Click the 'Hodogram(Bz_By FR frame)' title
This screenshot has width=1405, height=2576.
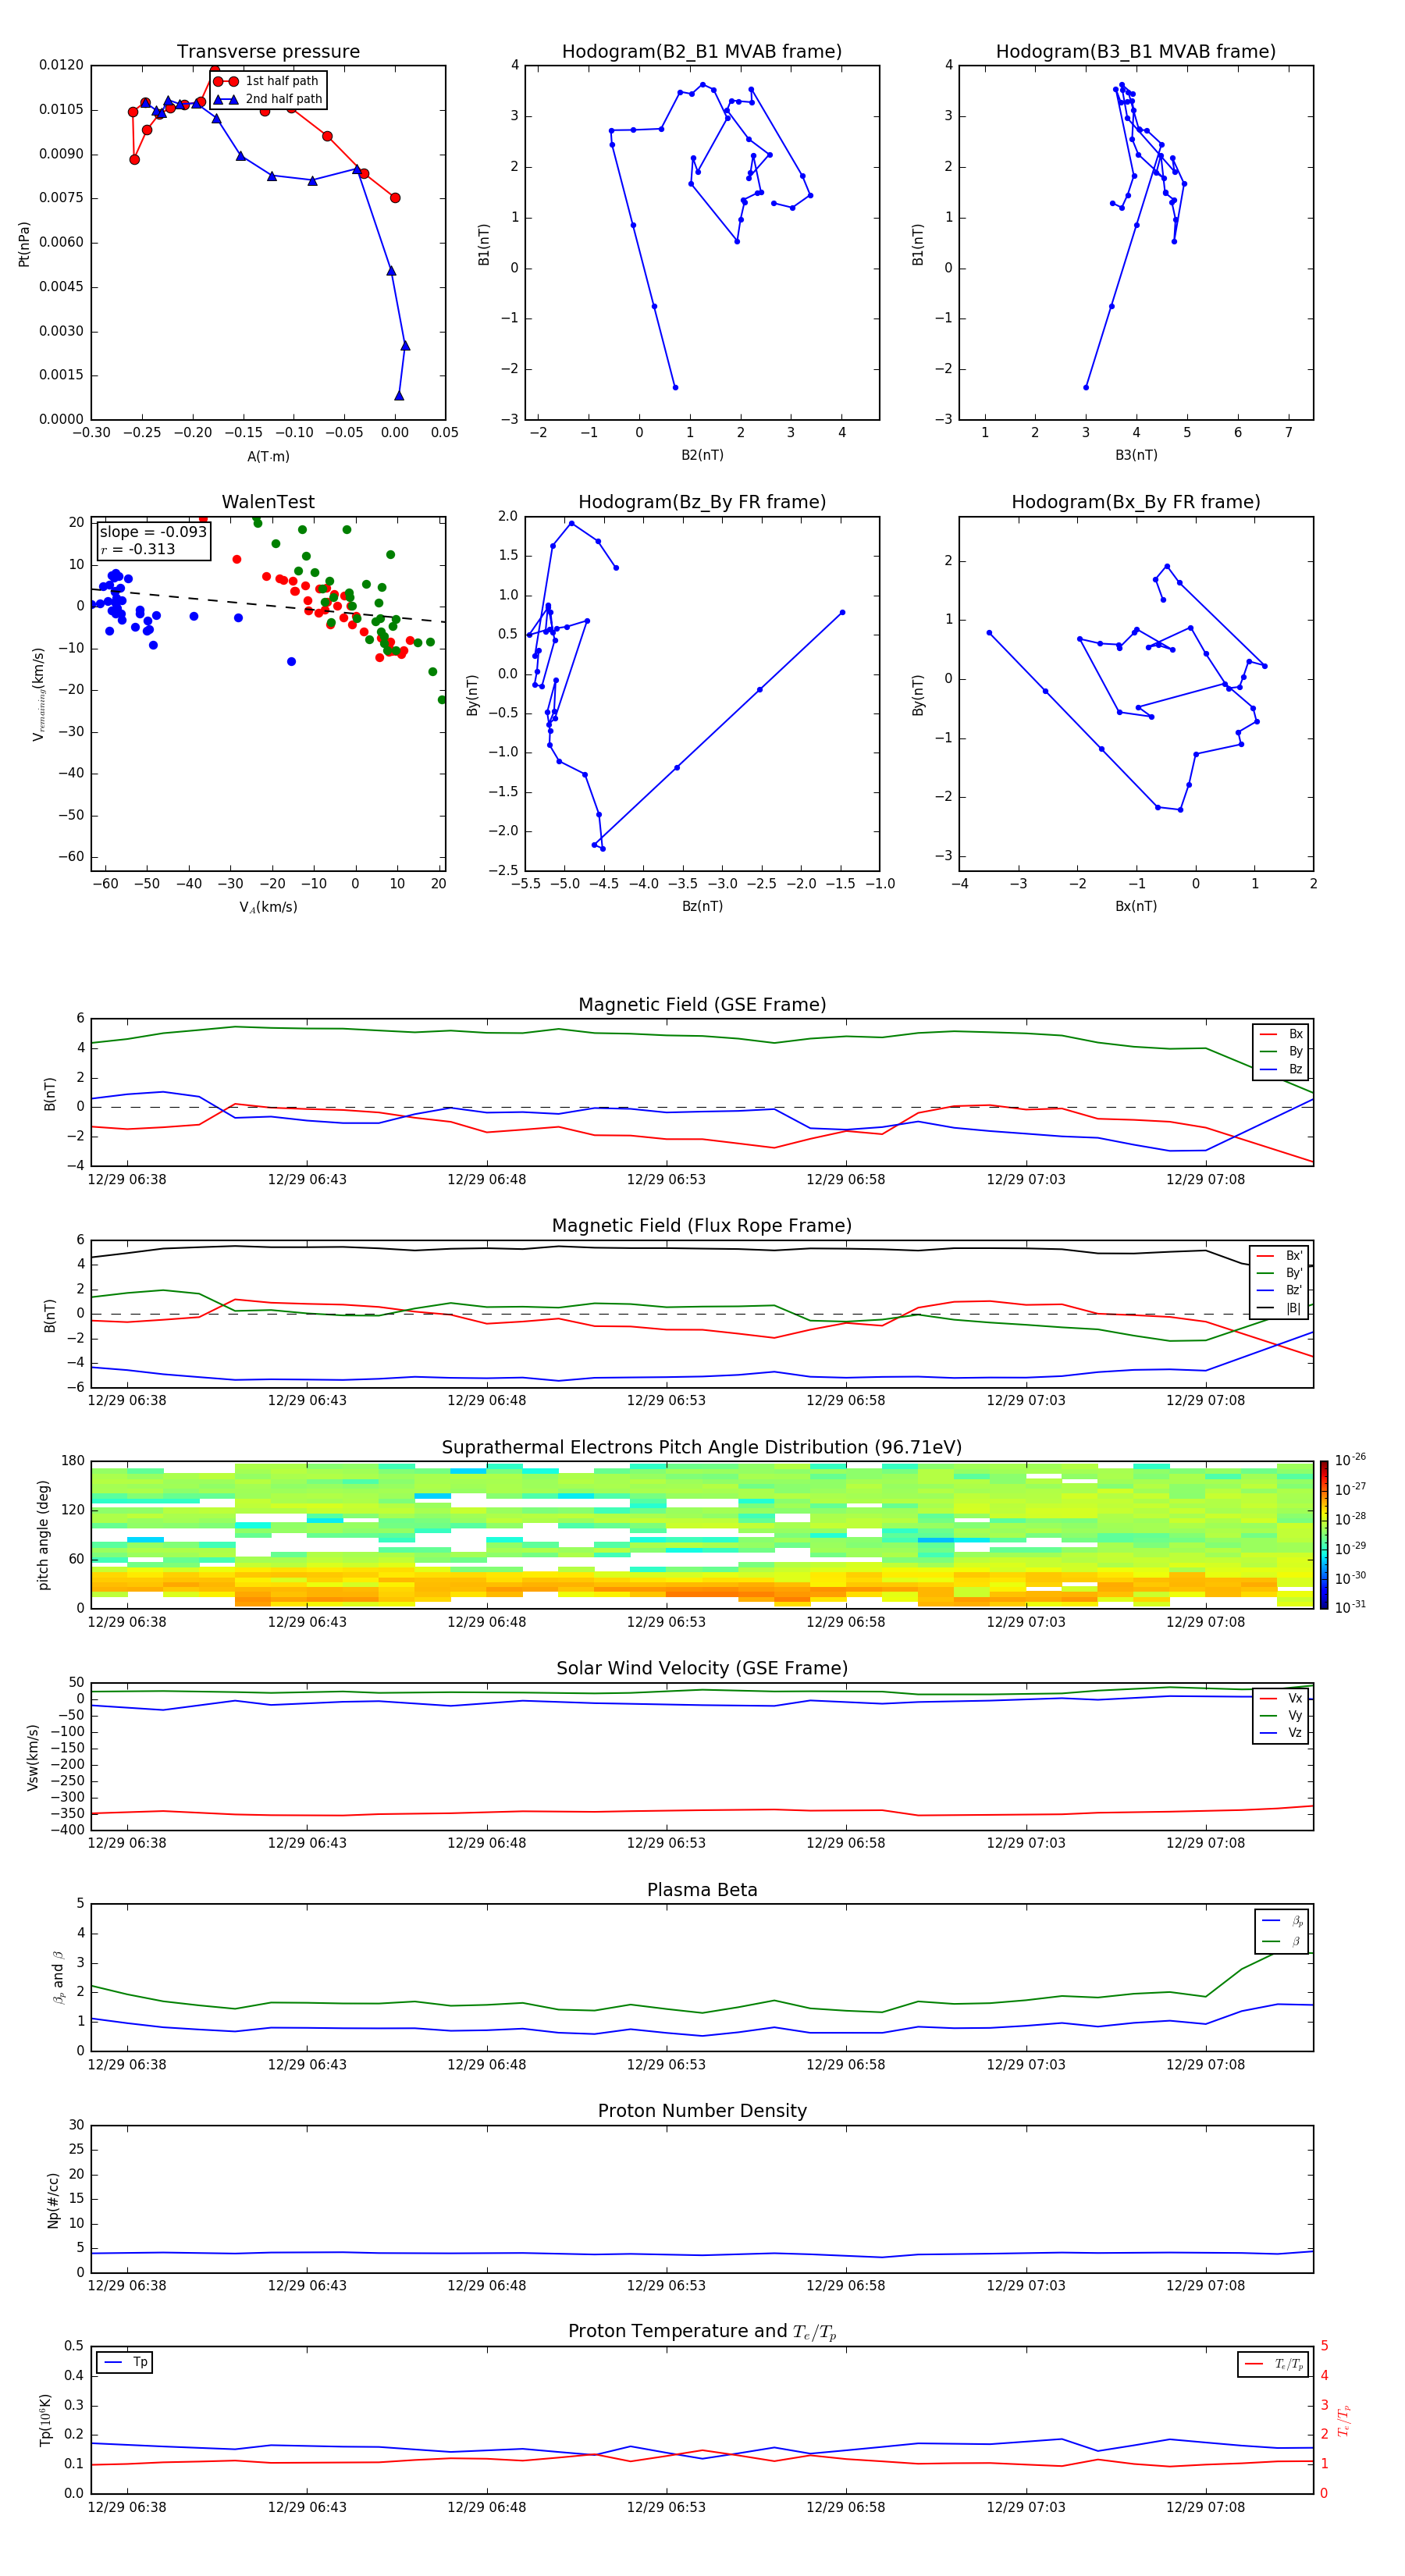tap(702, 502)
